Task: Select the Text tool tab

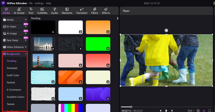Action: coord(31,11)
